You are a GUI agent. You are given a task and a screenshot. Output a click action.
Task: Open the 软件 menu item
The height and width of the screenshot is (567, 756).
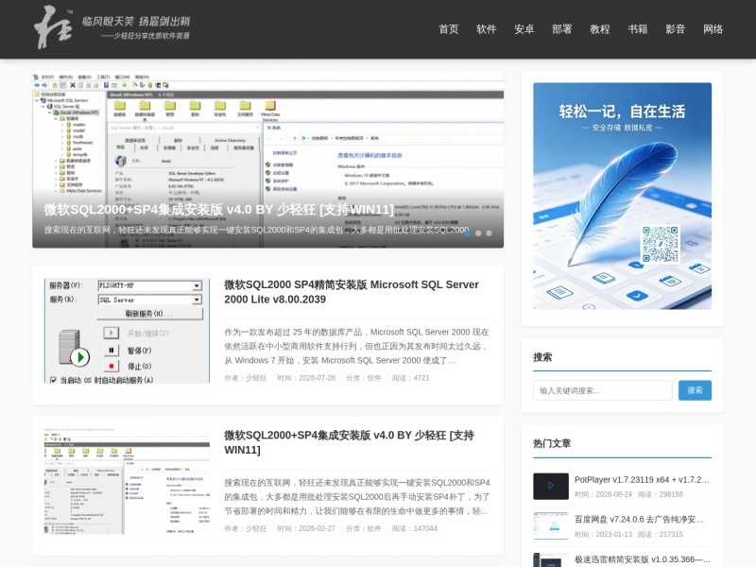point(486,29)
